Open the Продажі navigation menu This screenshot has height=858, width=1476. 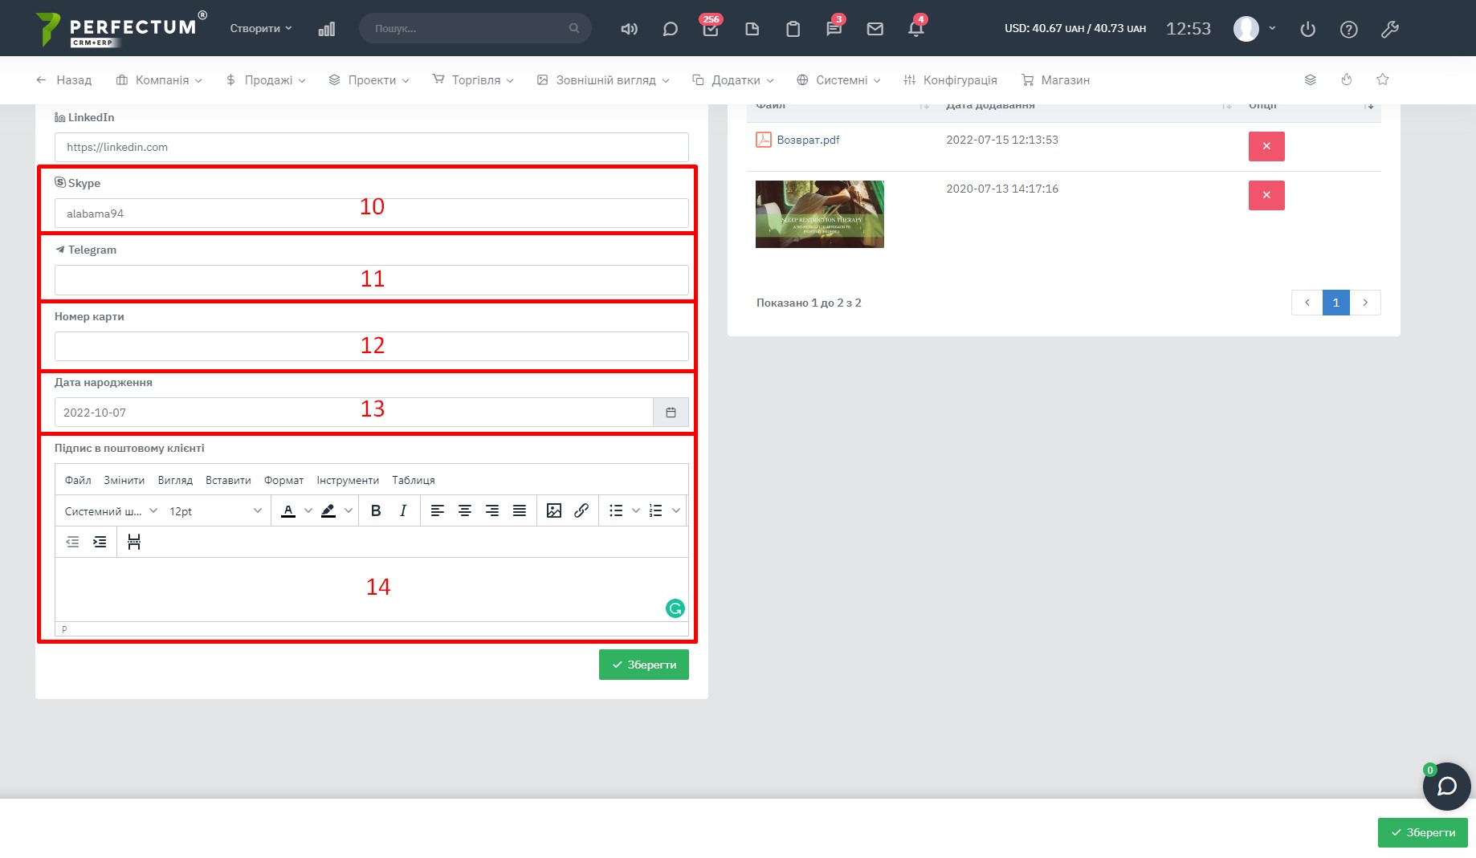point(266,80)
